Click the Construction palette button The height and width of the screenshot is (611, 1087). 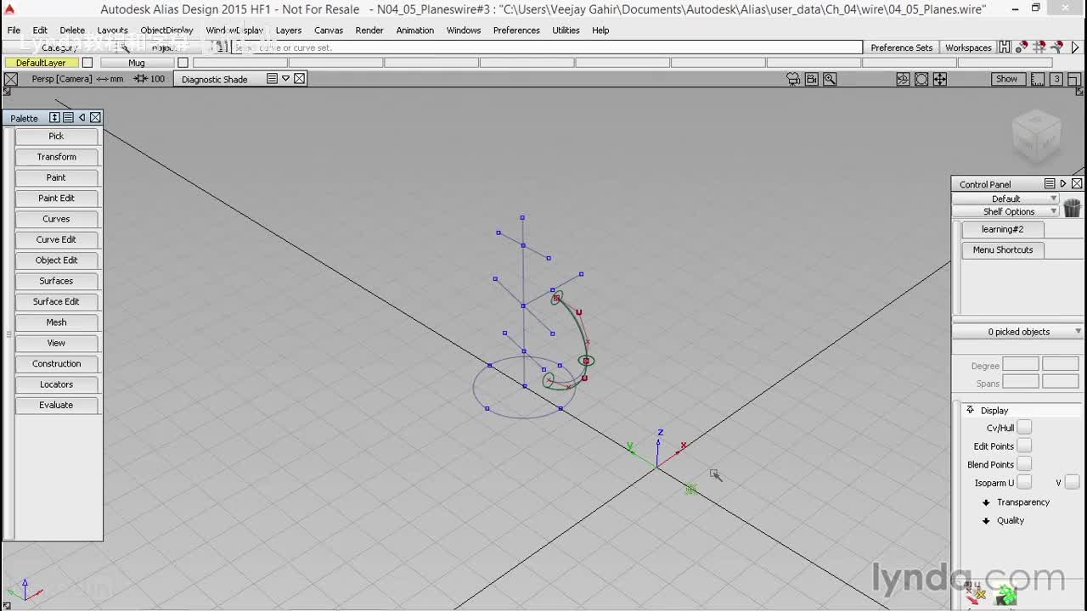56,364
